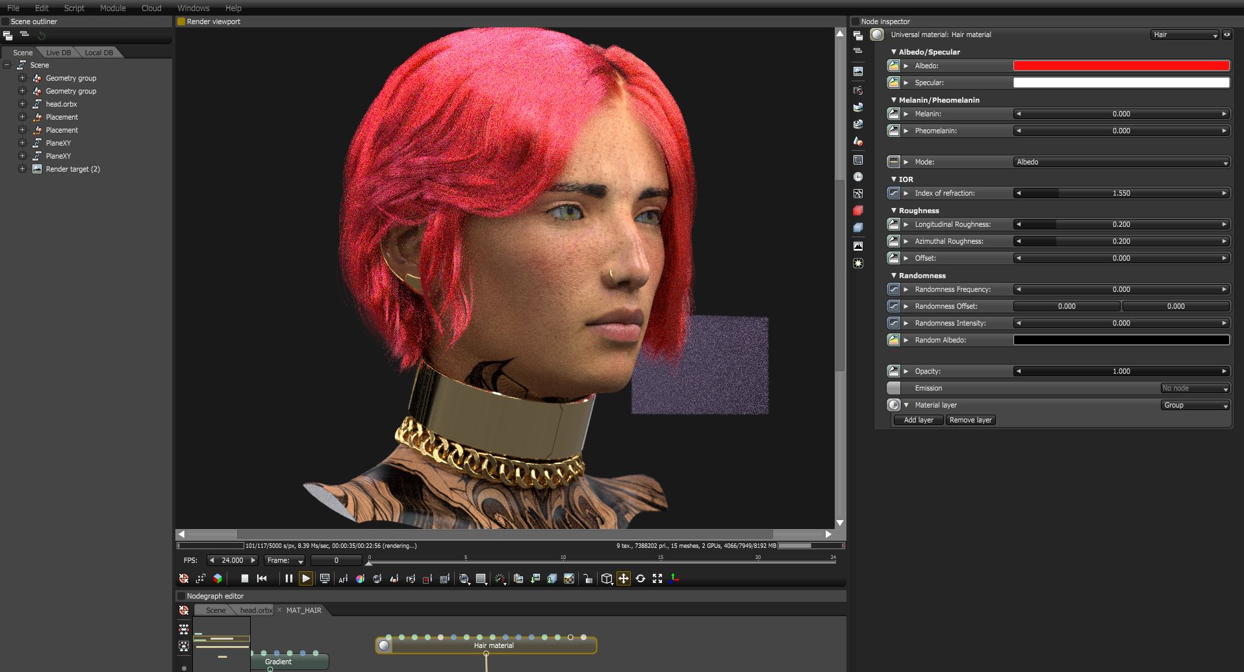Click the red cube icon in inspector sidebar

(x=858, y=211)
